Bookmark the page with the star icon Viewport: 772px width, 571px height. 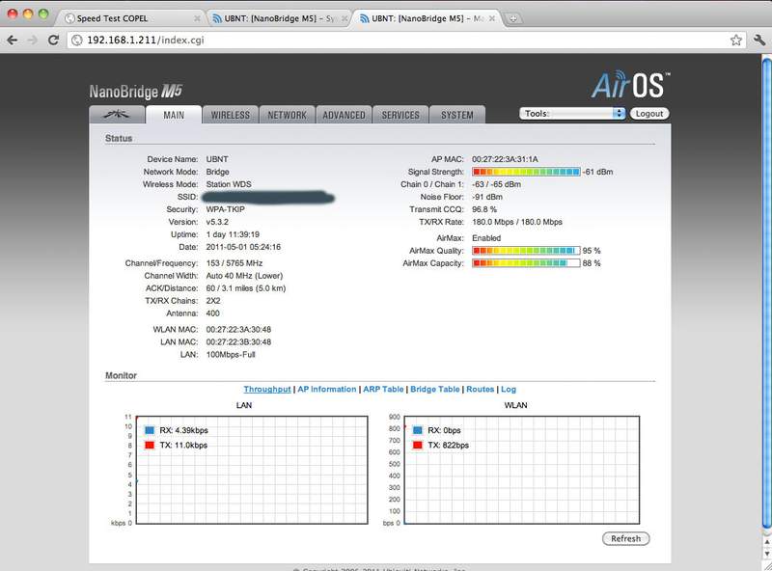tap(736, 41)
